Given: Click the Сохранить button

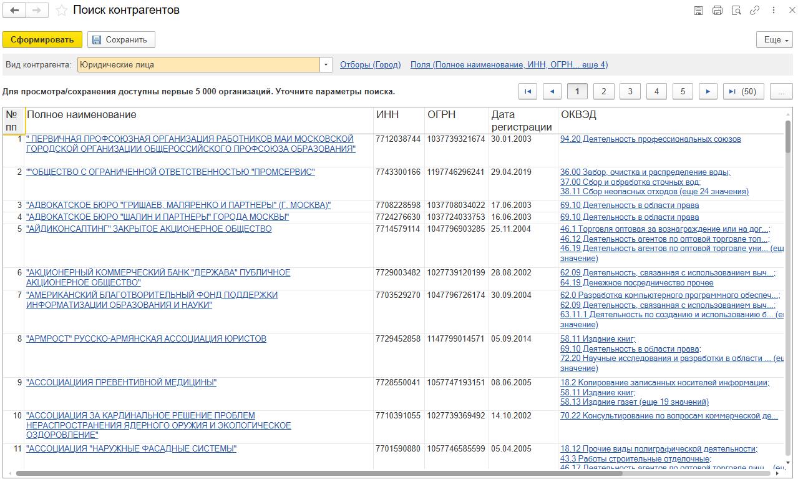Looking at the screenshot, I should [x=121, y=40].
